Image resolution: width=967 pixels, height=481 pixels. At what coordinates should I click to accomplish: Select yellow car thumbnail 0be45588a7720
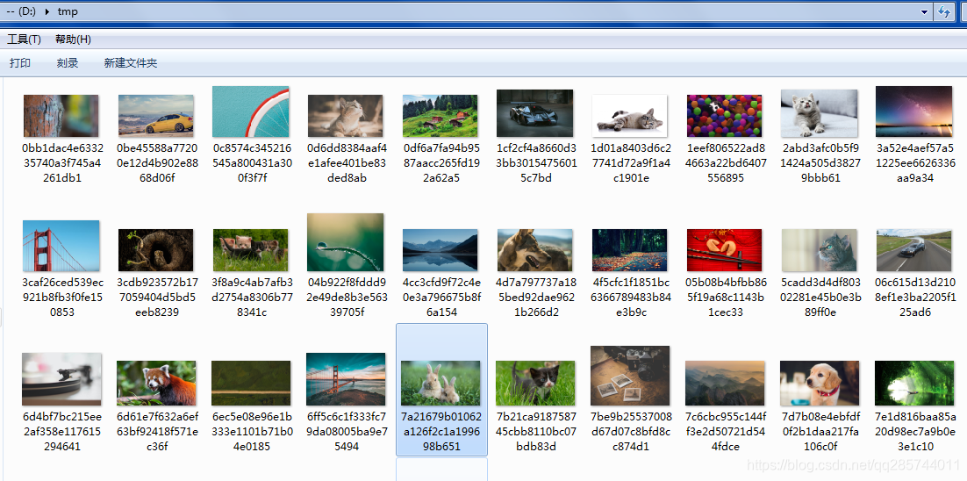coord(155,115)
